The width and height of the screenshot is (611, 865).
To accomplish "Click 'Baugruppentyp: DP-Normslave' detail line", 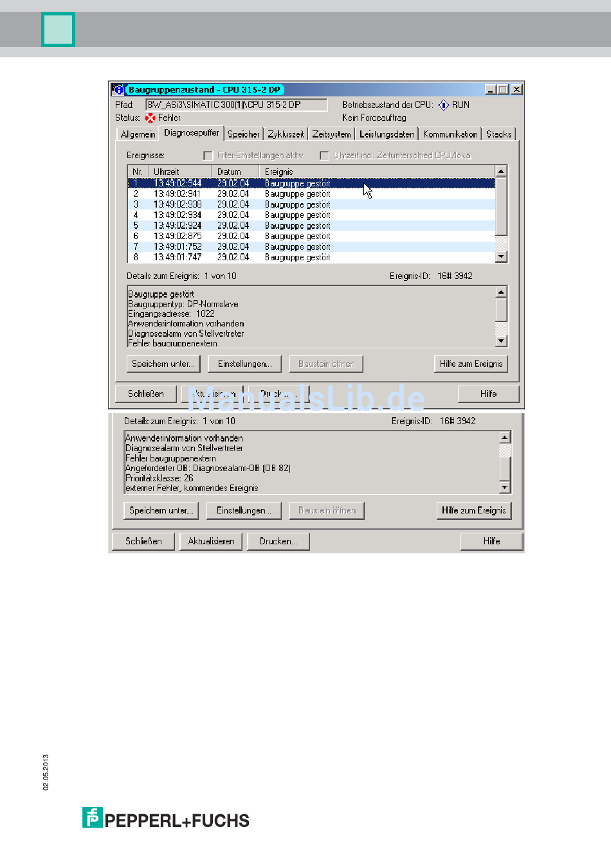I will [183, 304].
